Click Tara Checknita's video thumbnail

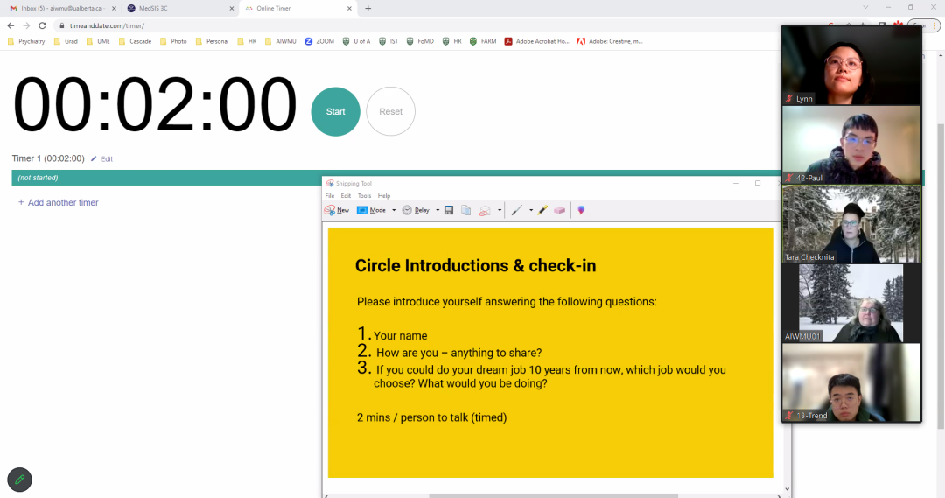pyautogui.click(x=850, y=224)
